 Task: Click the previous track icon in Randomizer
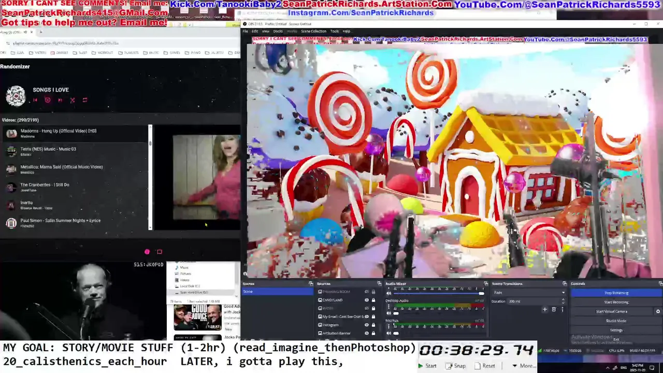click(35, 100)
